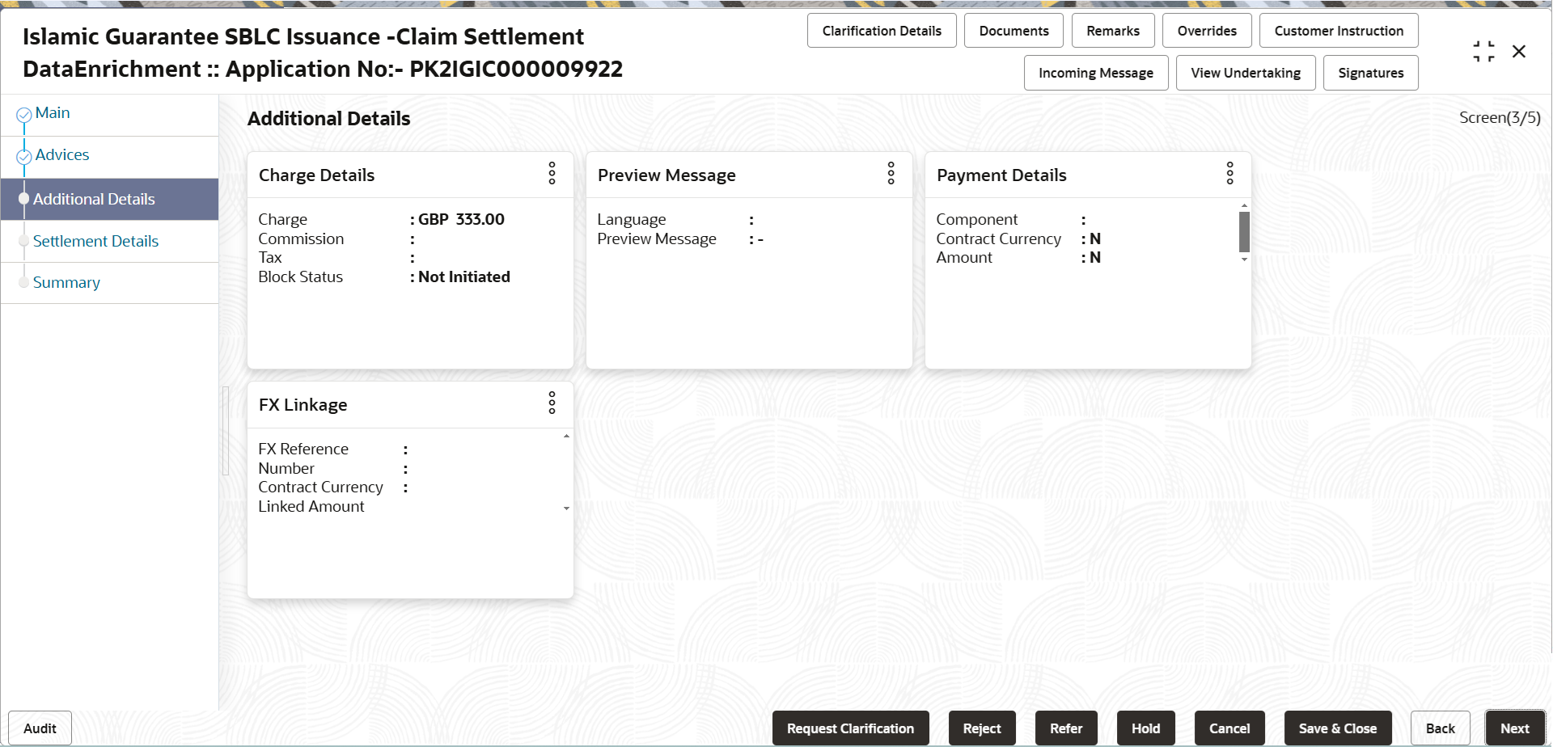
Task: Open FX Linkage kebab menu
Action: tap(552, 403)
